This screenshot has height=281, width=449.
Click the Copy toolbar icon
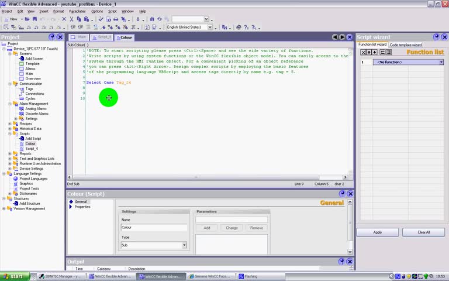79,19
